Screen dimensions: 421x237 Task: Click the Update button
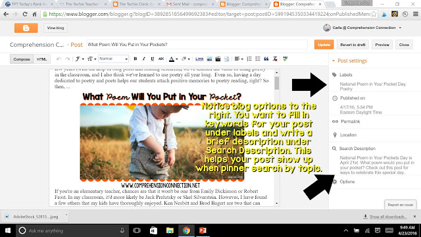coord(324,45)
